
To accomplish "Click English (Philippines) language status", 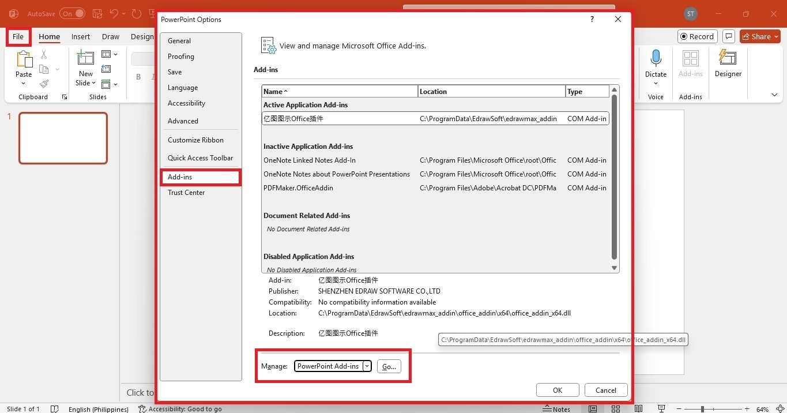I will click(99, 409).
